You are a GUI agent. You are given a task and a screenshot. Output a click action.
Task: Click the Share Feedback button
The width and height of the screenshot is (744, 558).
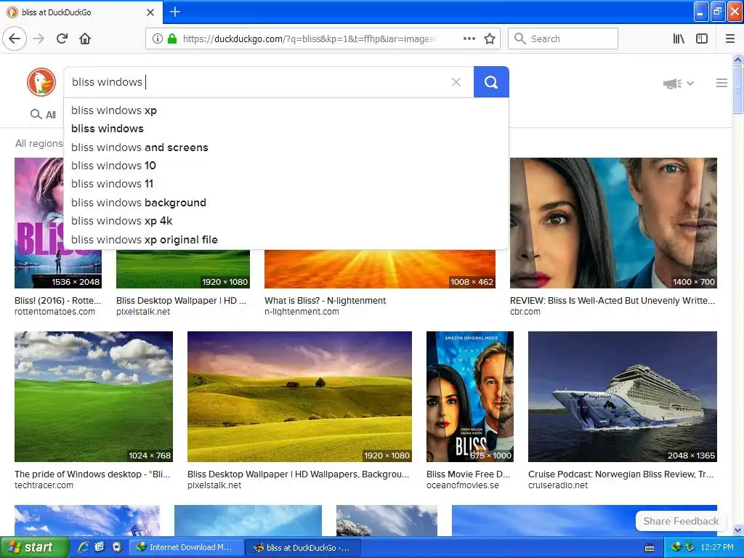(681, 521)
